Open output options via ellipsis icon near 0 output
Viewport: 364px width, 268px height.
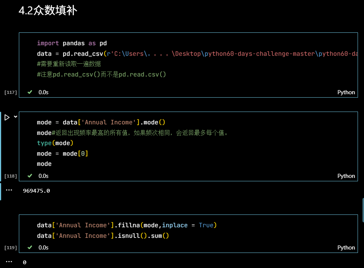point(9,261)
